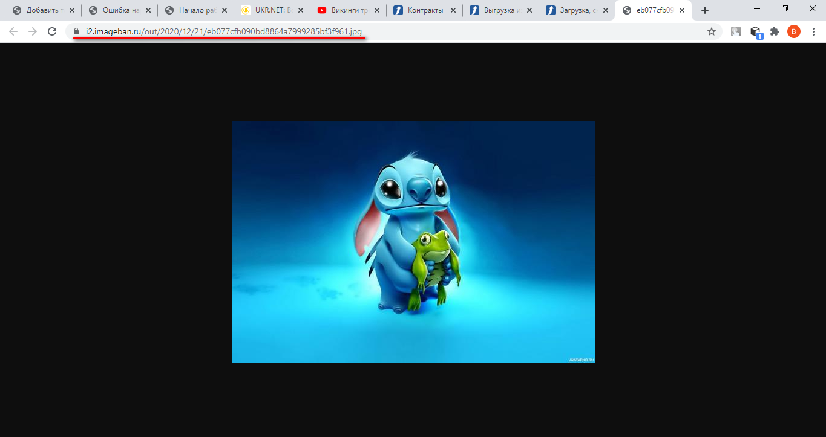Minimize the Chrome window
The image size is (826, 437).
pyautogui.click(x=757, y=9)
